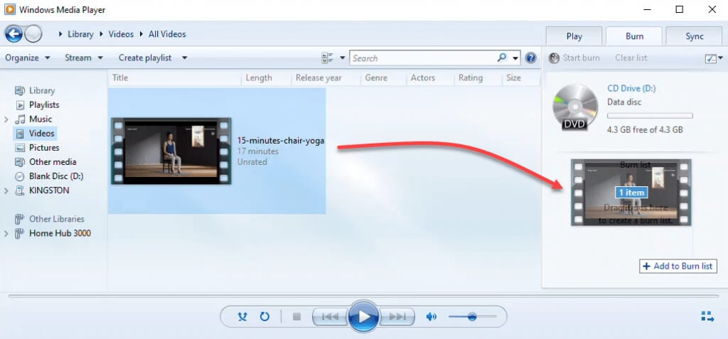Screen dimensions: 728x339
Task: Adjust the volume slider
Action: [x=473, y=317]
